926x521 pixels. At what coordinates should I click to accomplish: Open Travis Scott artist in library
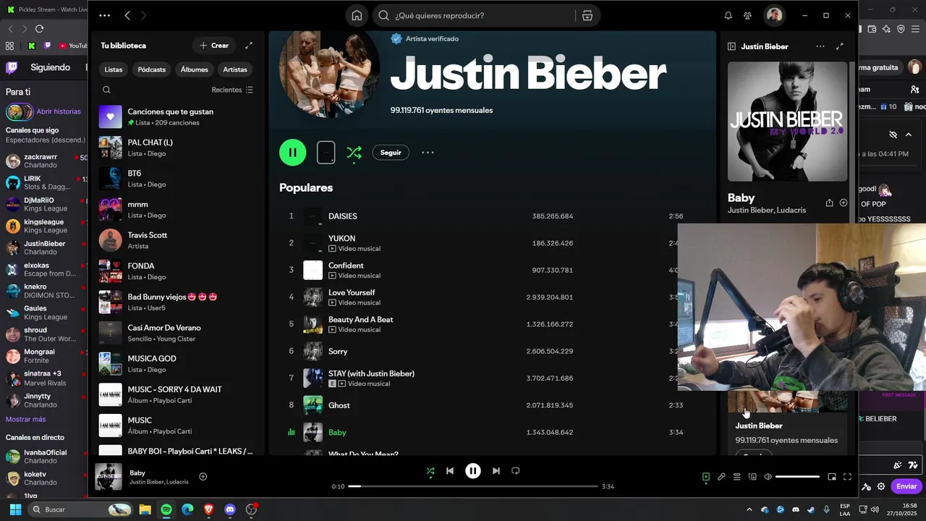point(177,240)
